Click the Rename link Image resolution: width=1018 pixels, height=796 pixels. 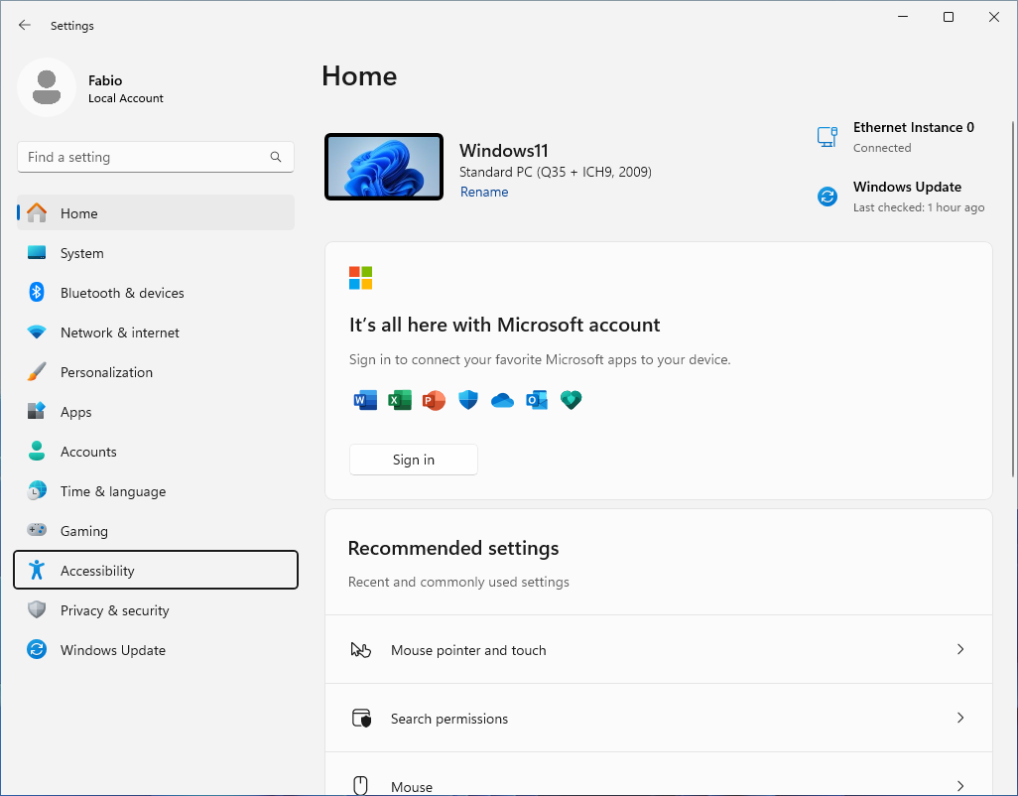tap(484, 192)
